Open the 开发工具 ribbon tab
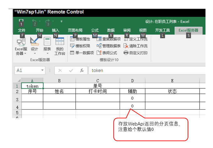 [x=163, y=30]
